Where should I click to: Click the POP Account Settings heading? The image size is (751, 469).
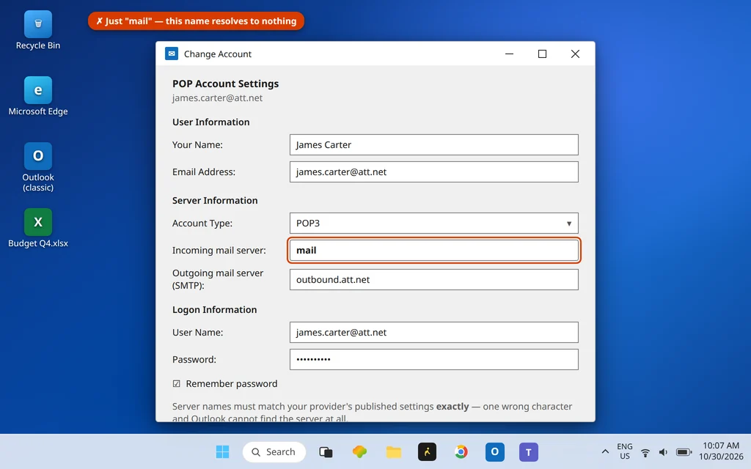pyautogui.click(x=226, y=84)
